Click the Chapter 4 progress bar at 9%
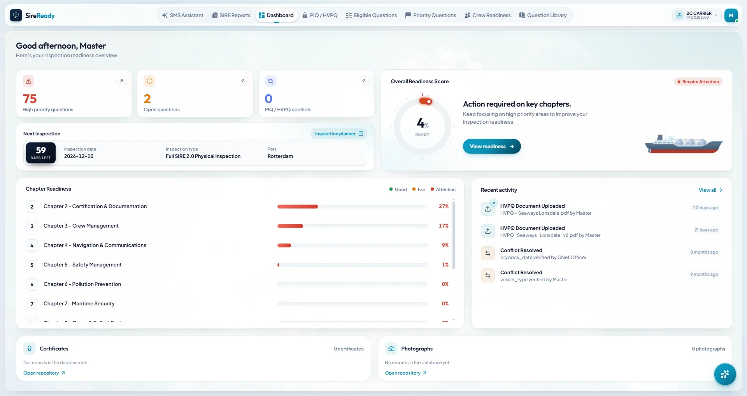 click(x=352, y=245)
